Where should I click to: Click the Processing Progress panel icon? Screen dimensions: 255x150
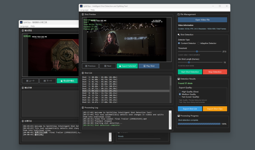pyautogui.click(x=179, y=116)
